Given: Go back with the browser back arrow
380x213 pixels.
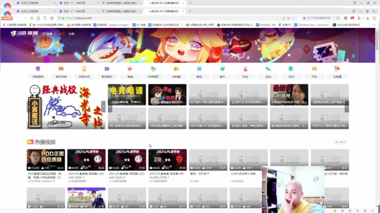Looking at the screenshot, I should (18, 18).
